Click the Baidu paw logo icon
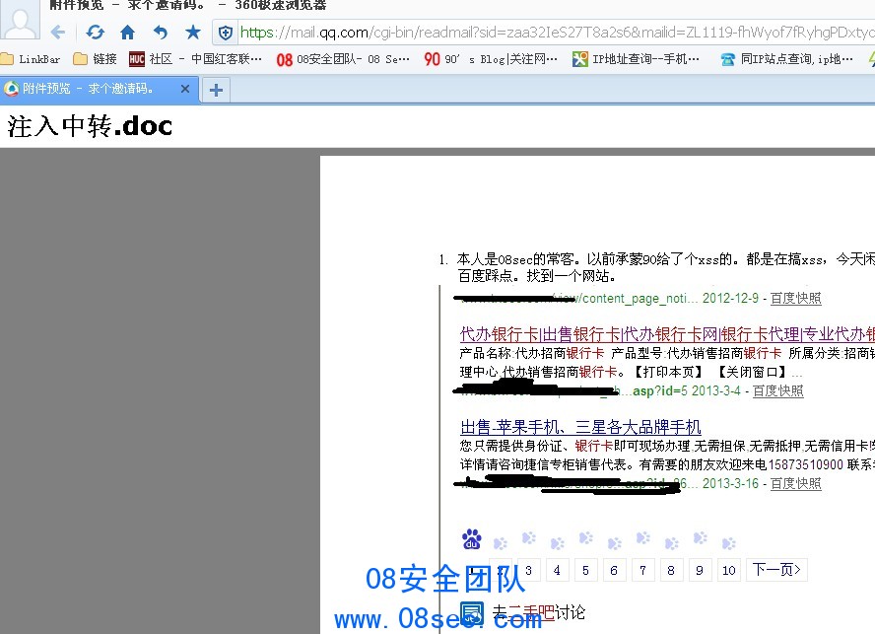This screenshot has width=875, height=634. pos(472,539)
